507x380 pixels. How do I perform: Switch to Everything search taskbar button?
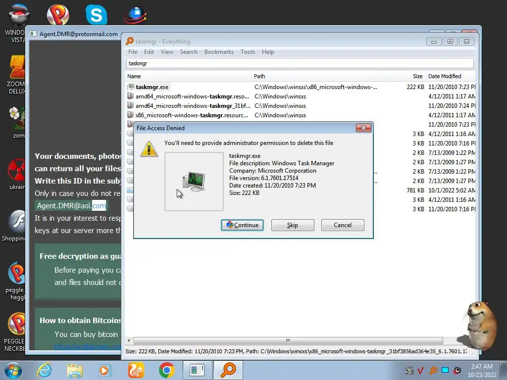[228, 370]
